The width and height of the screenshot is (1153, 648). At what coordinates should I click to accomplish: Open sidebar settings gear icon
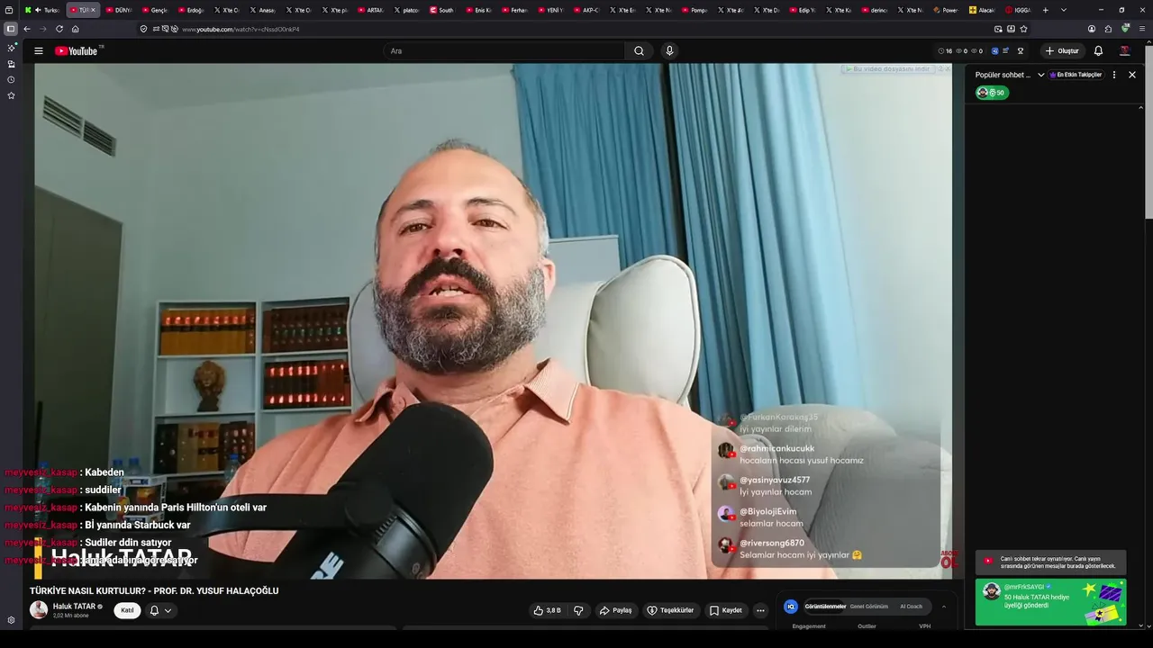(11, 620)
